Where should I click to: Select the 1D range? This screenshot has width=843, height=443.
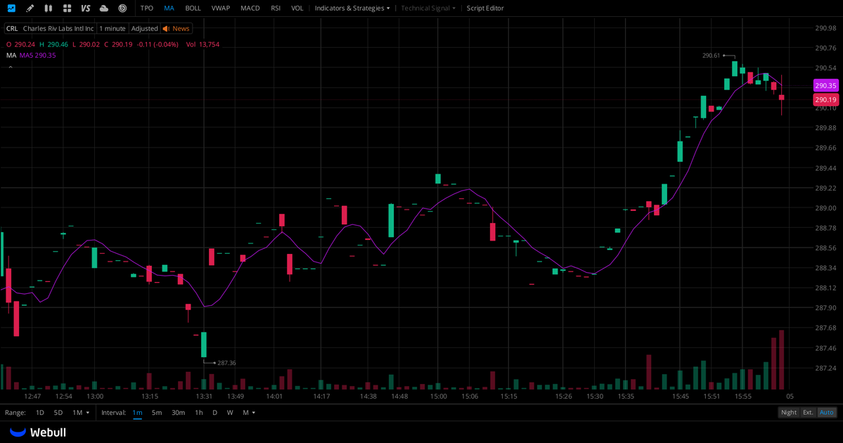tap(40, 412)
